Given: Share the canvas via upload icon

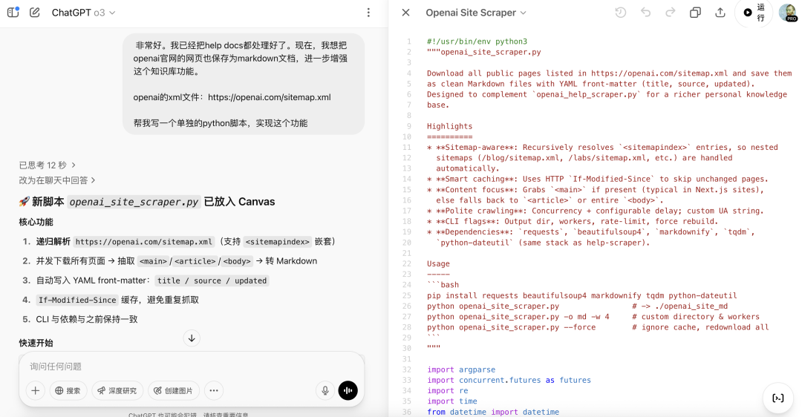Looking at the screenshot, I should point(720,13).
